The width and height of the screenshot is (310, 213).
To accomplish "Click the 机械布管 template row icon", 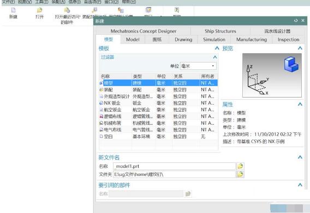I will [101, 123].
